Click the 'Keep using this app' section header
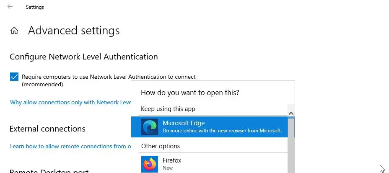The height and width of the screenshot is (173, 389). (x=168, y=109)
